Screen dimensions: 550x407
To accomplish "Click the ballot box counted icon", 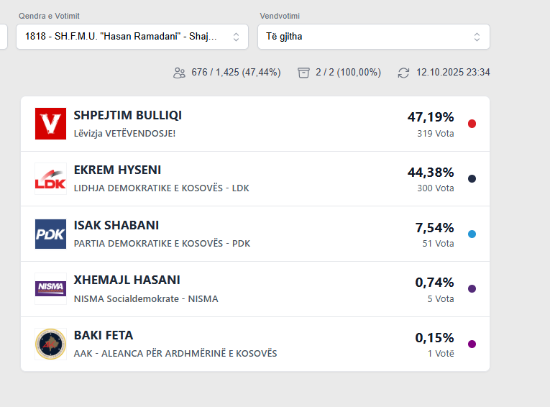I will point(303,73).
